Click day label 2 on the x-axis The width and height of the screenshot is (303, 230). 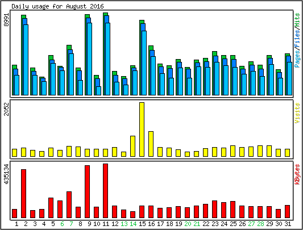26,224
